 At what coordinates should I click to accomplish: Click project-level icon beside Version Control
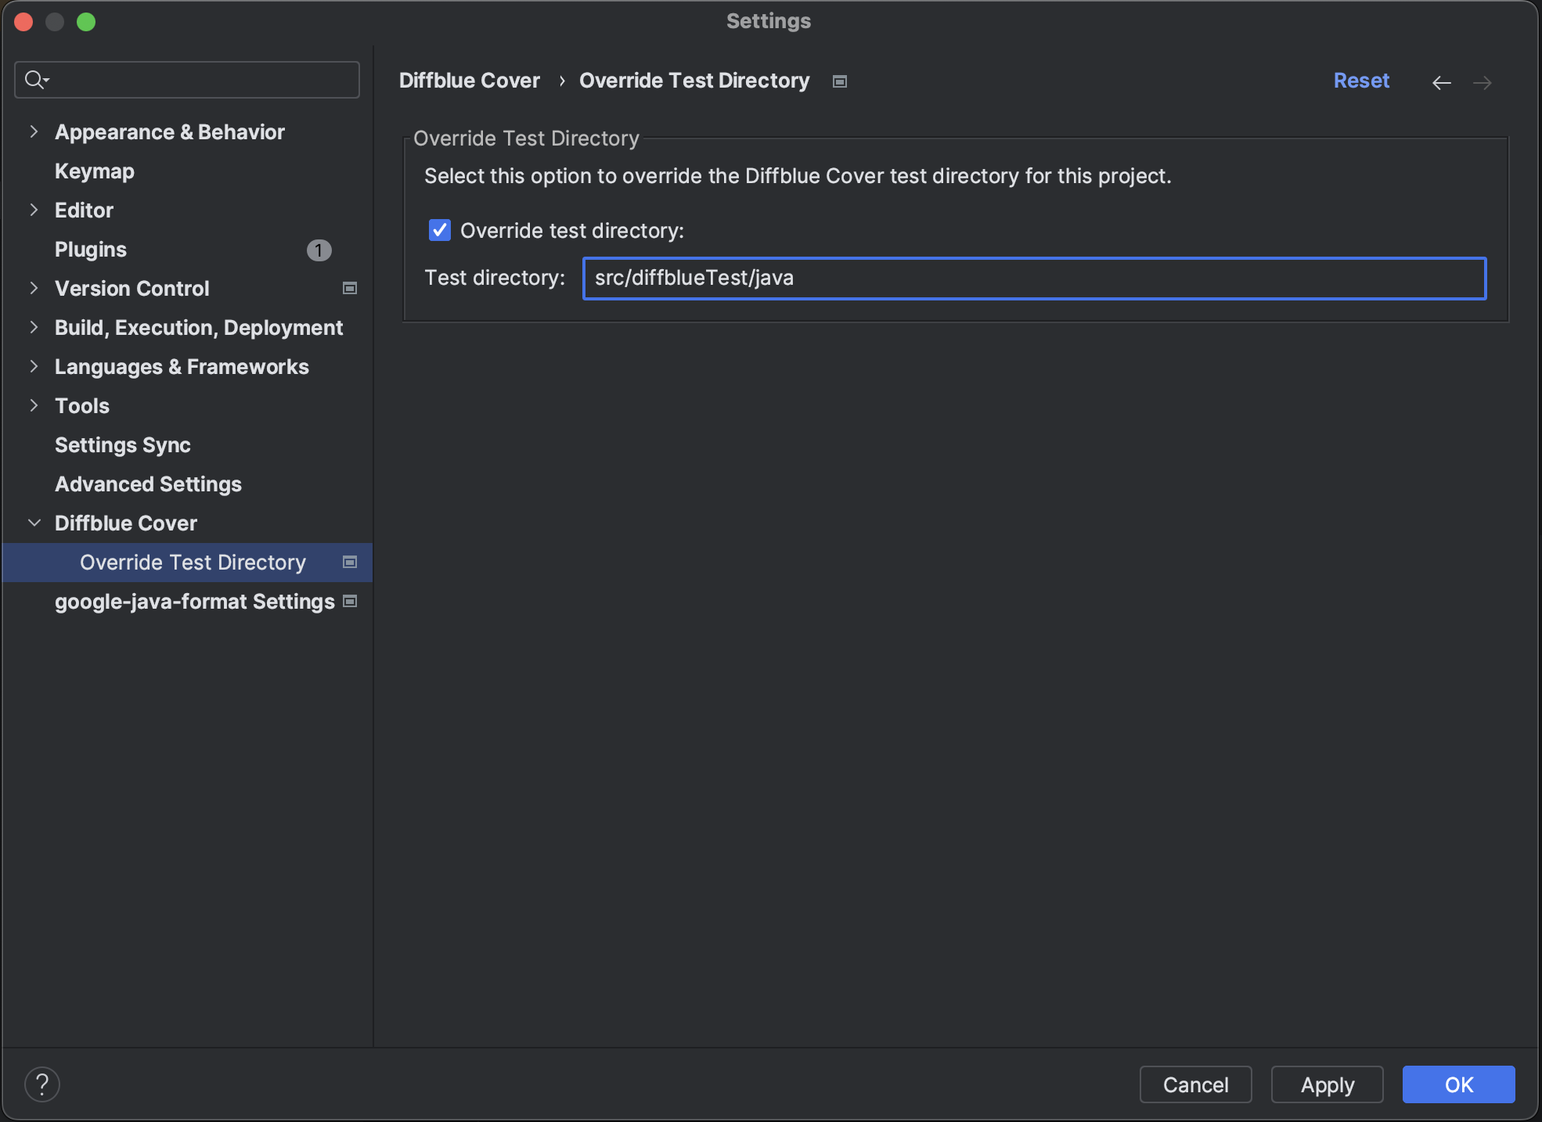click(350, 289)
